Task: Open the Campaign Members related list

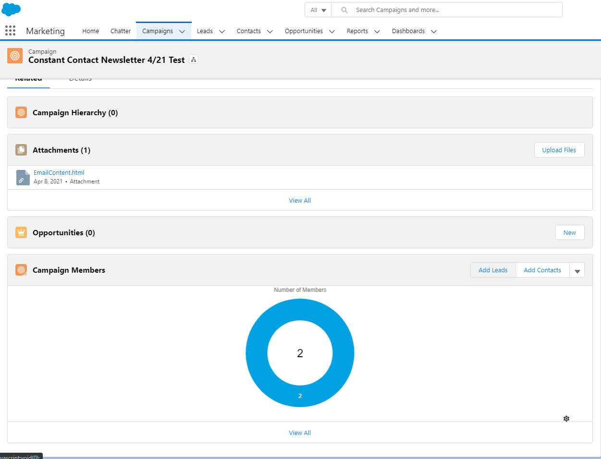Action: [x=69, y=270]
